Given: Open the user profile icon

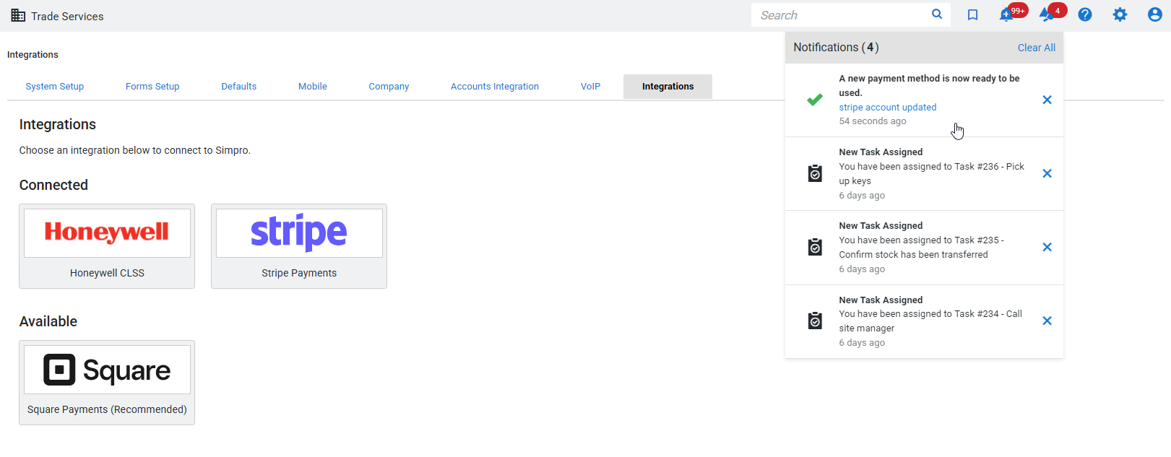Looking at the screenshot, I should [x=1154, y=14].
